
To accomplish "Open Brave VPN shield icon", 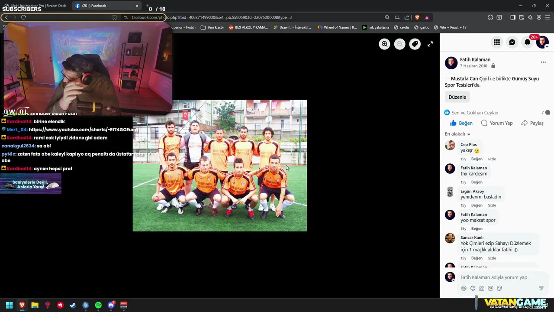I will [x=539, y=17].
